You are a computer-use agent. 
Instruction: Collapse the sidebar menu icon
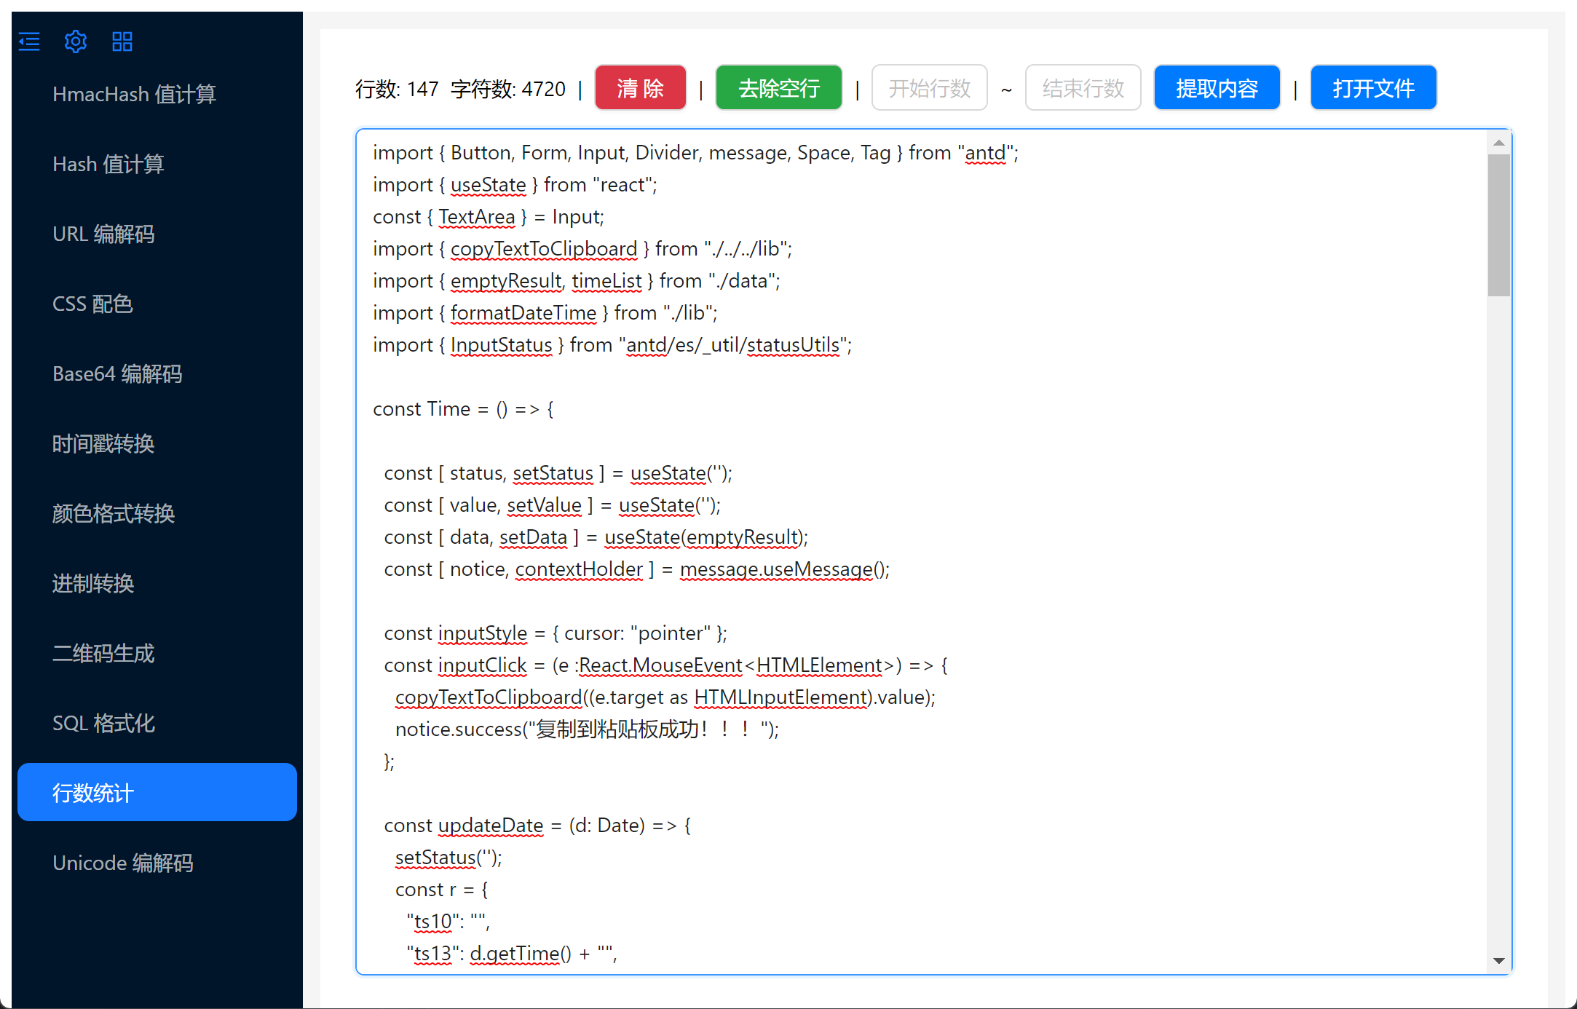[x=29, y=41]
